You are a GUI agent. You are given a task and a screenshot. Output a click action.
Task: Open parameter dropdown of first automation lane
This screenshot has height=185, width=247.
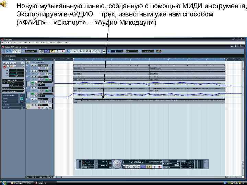(x=45, y=82)
